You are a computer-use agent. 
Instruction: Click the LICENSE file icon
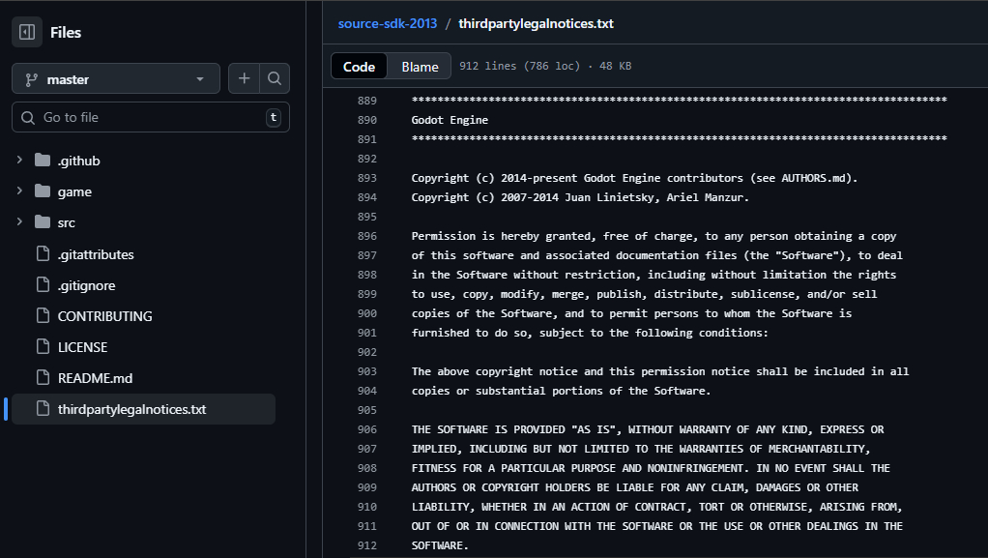tap(43, 347)
